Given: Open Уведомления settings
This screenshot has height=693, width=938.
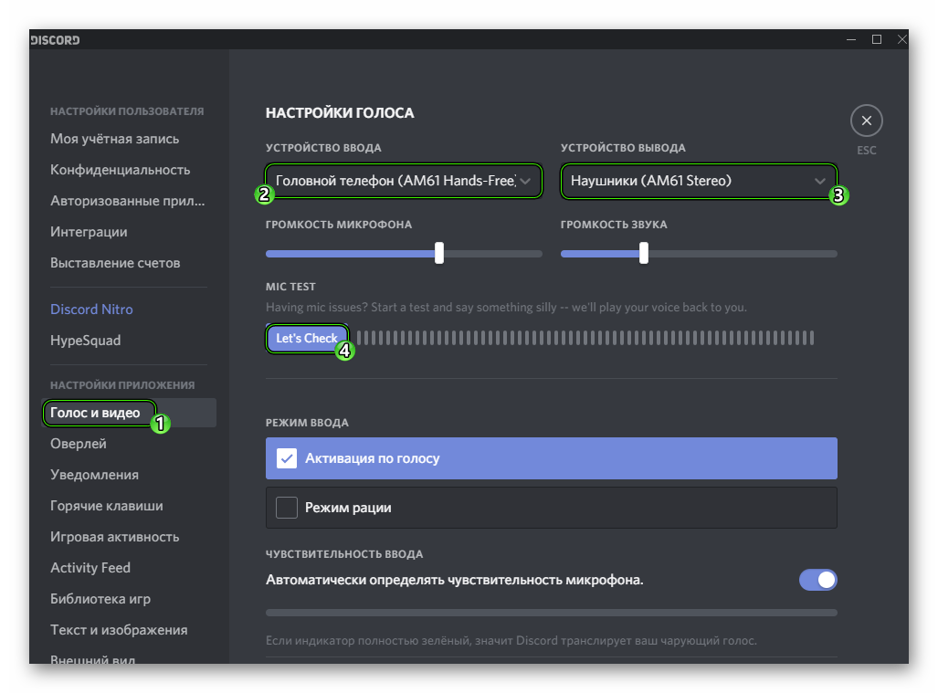Looking at the screenshot, I should (94, 475).
